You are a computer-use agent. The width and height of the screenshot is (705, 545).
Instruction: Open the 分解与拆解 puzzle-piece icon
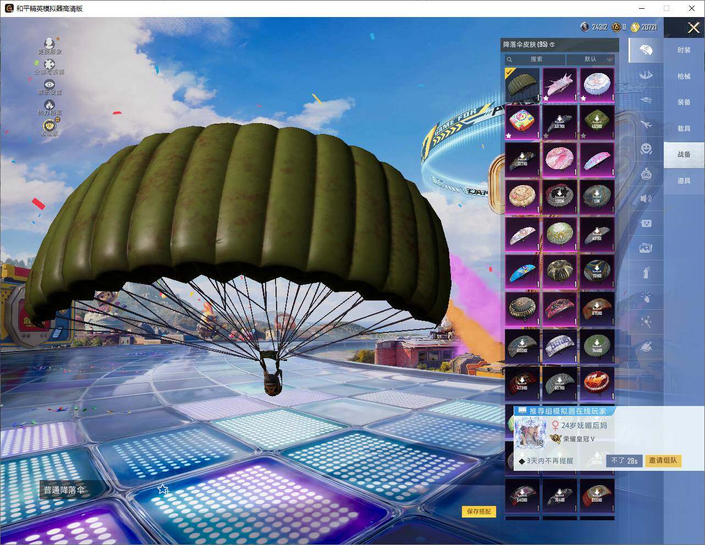click(x=49, y=65)
